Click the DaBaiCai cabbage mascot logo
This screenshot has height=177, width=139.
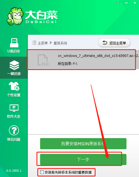click(x=15, y=16)
